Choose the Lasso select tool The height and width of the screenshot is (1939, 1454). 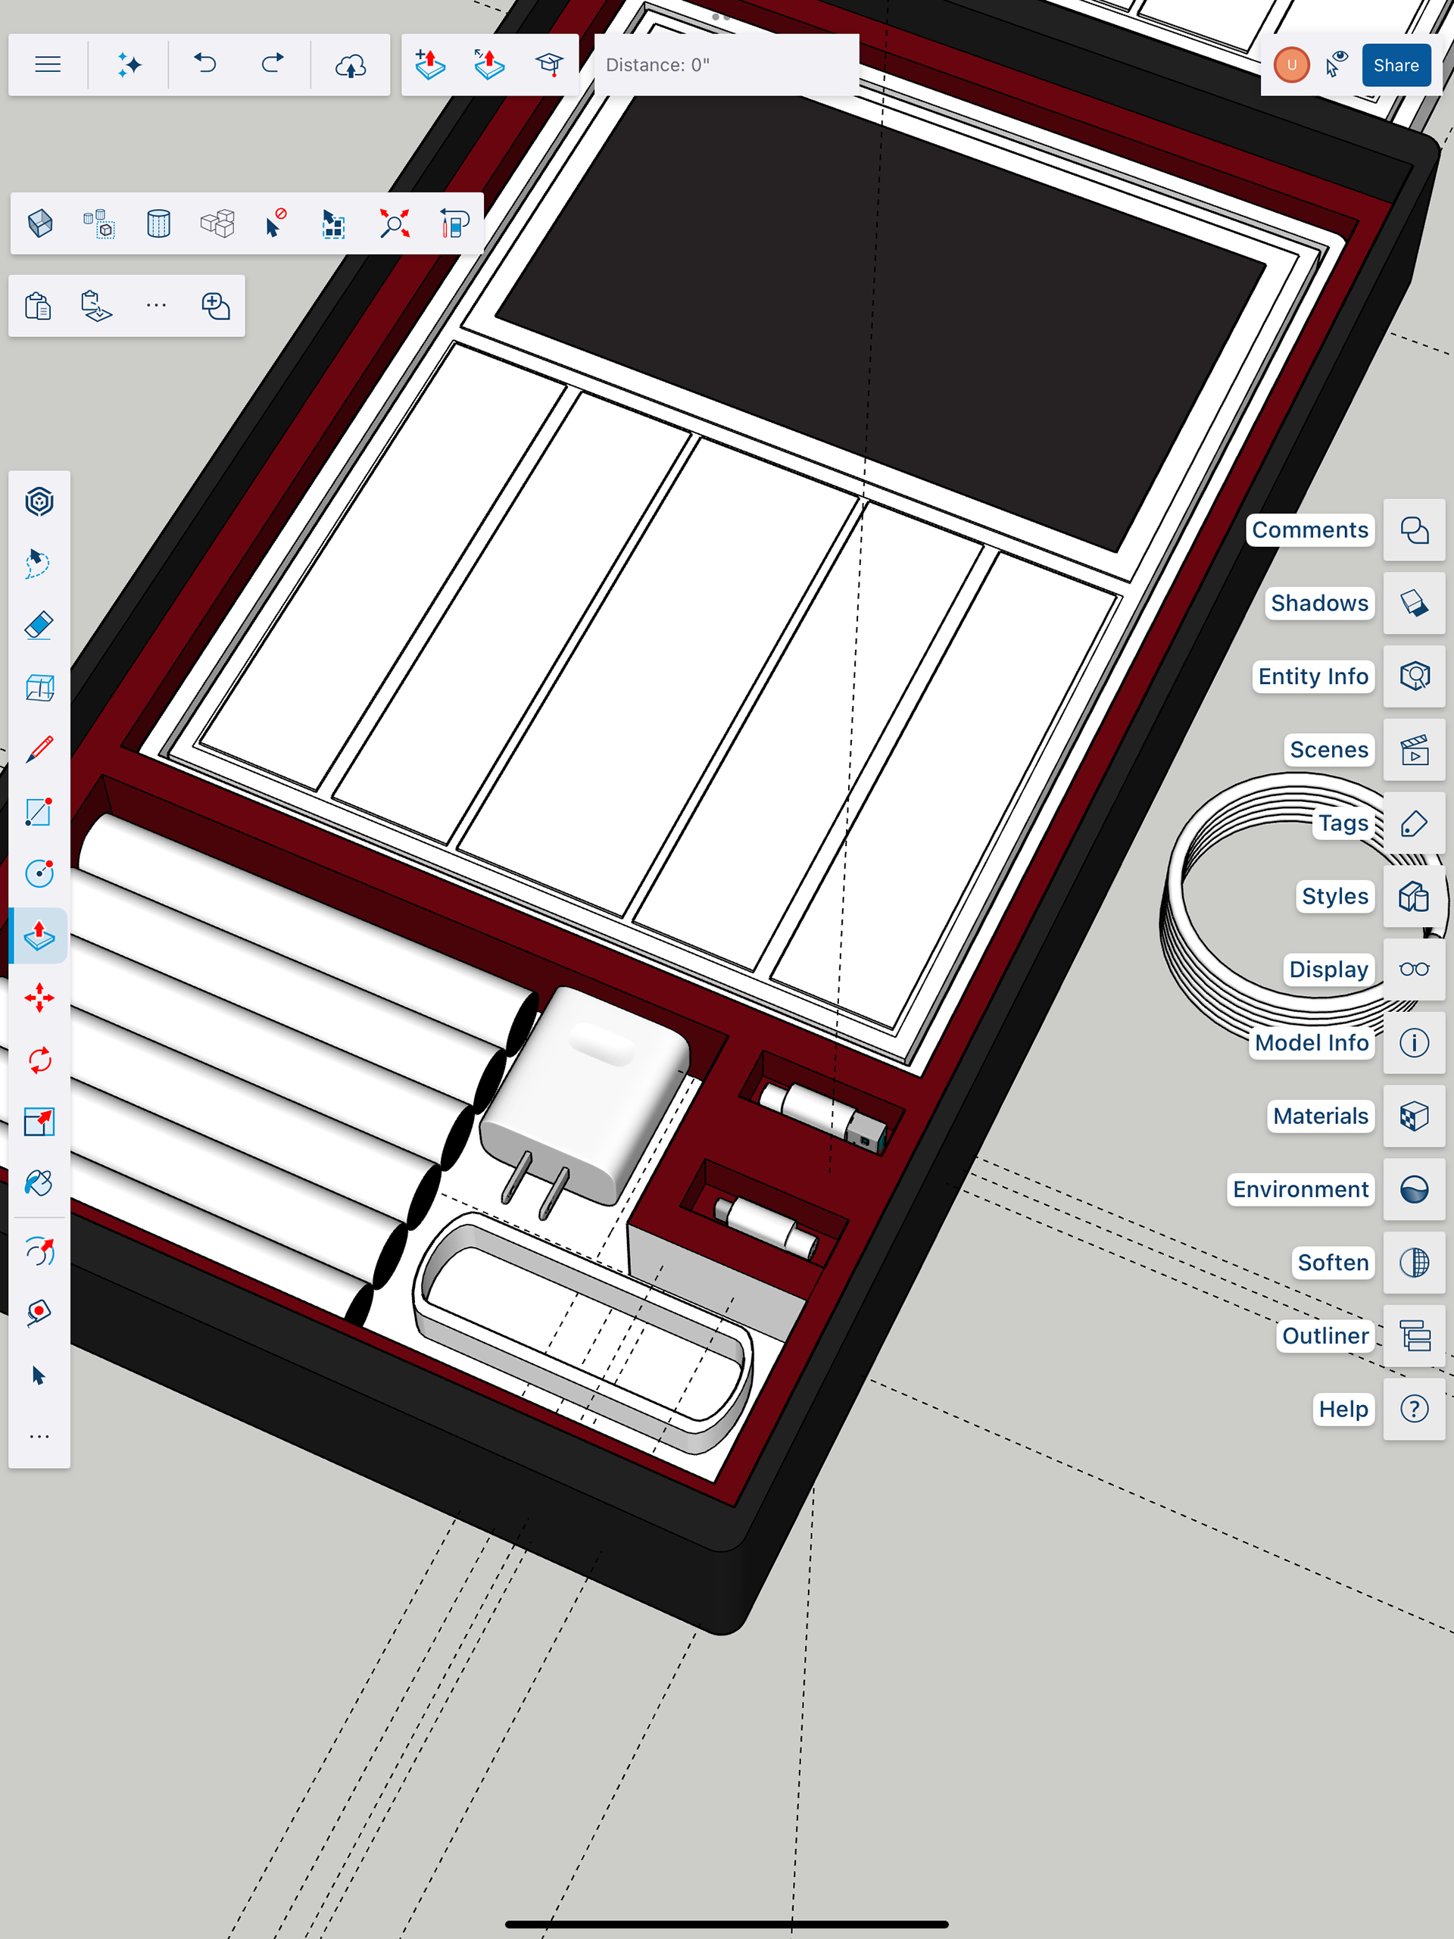pyautogui.click(x=39, y=563)
